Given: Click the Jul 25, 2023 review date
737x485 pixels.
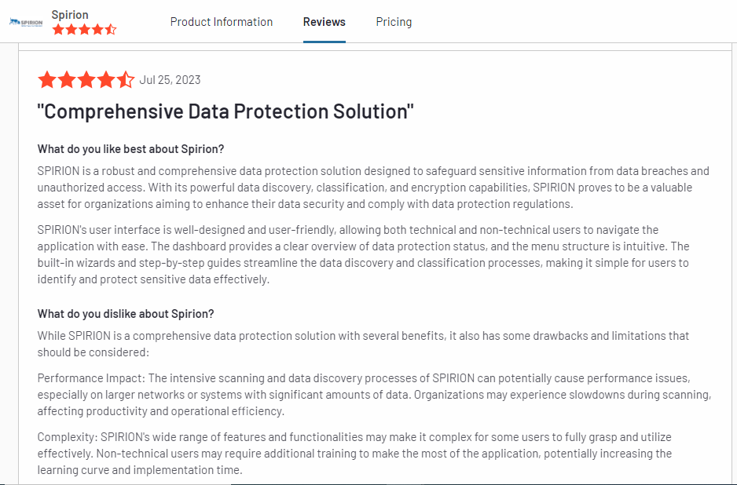Looking at the screenshot, I should (x=170, y=79).
